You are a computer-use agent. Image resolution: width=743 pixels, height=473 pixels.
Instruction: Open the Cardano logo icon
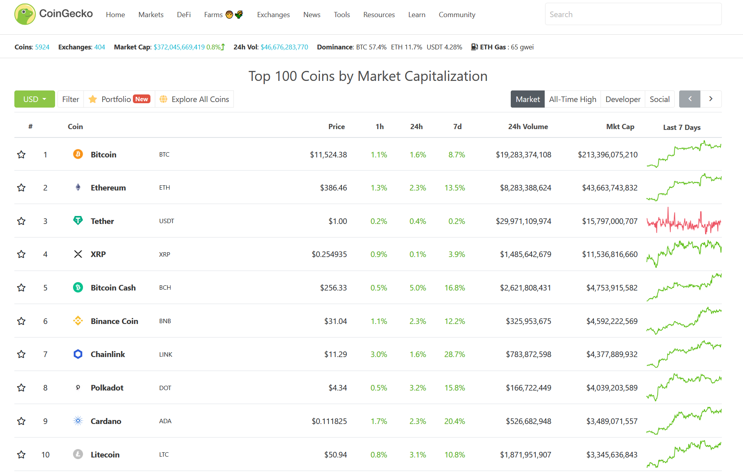tap(78, 421)
